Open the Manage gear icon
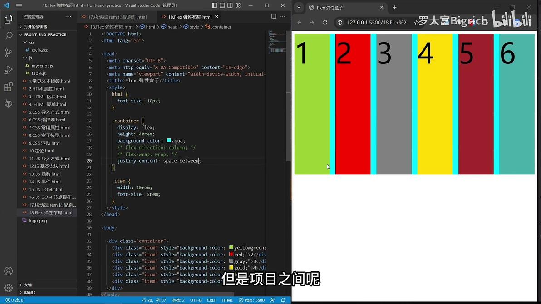This screenshot has width=541, height=304. coord(8,288)
